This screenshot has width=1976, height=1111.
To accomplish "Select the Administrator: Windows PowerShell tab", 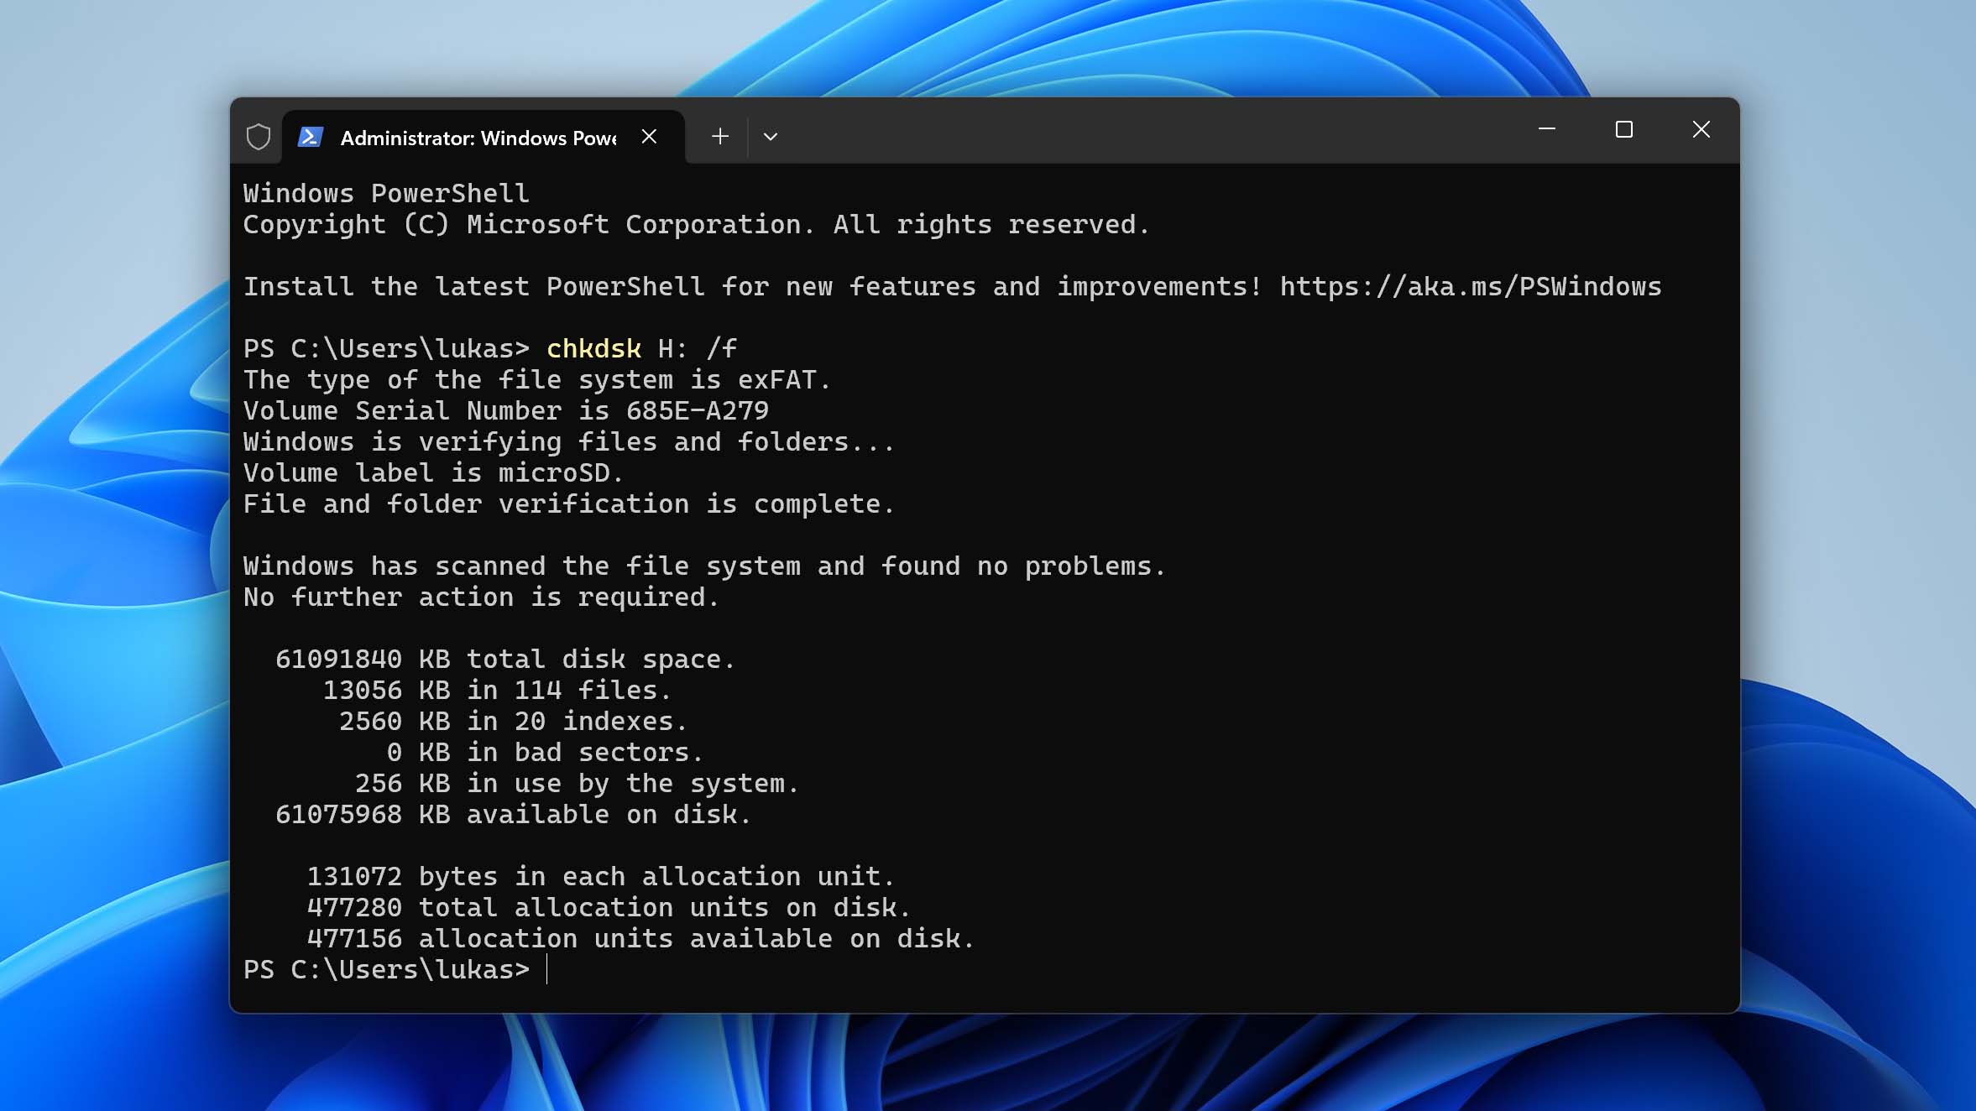I will (x=484, y=137).
